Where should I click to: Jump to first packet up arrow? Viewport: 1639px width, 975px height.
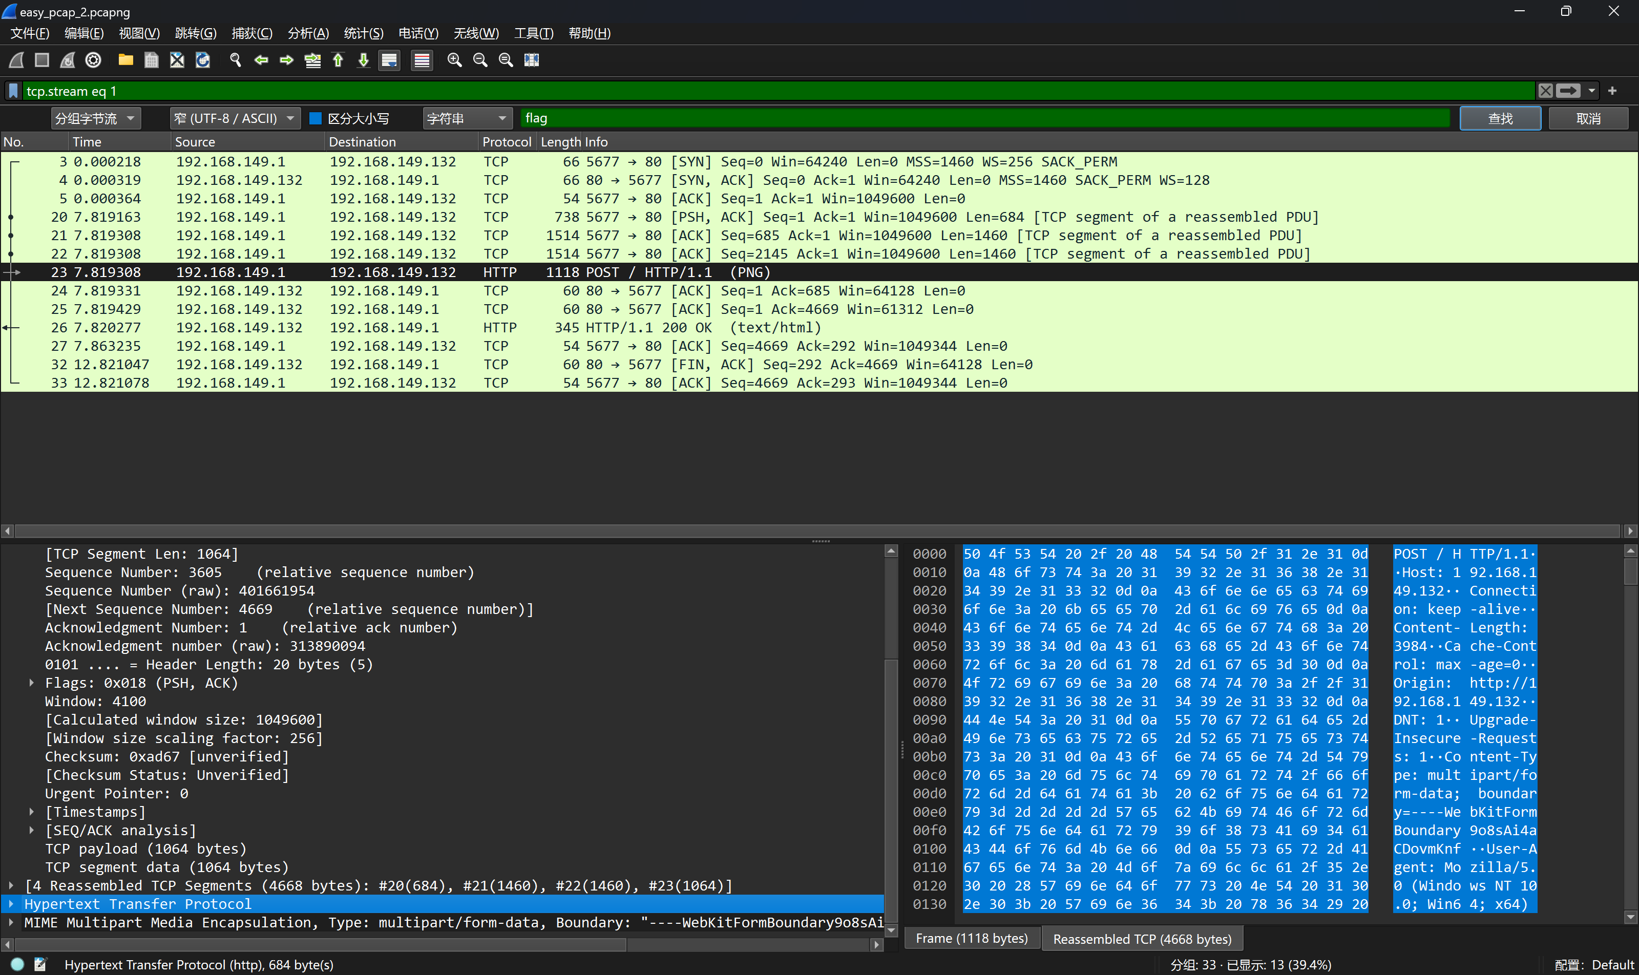click(338, 60)
